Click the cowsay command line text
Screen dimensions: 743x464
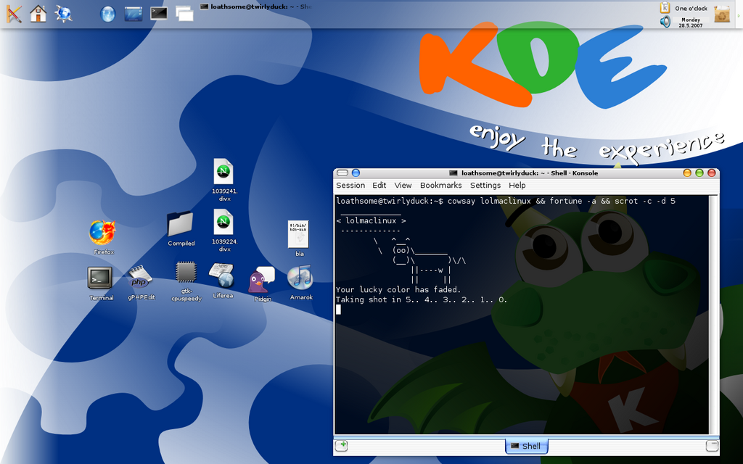[561, 202]
